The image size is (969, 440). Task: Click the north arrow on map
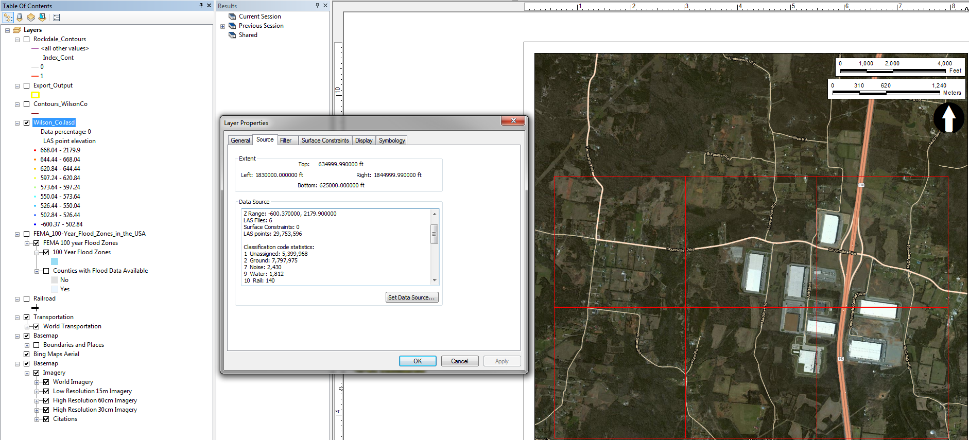[x=948, y=118]
